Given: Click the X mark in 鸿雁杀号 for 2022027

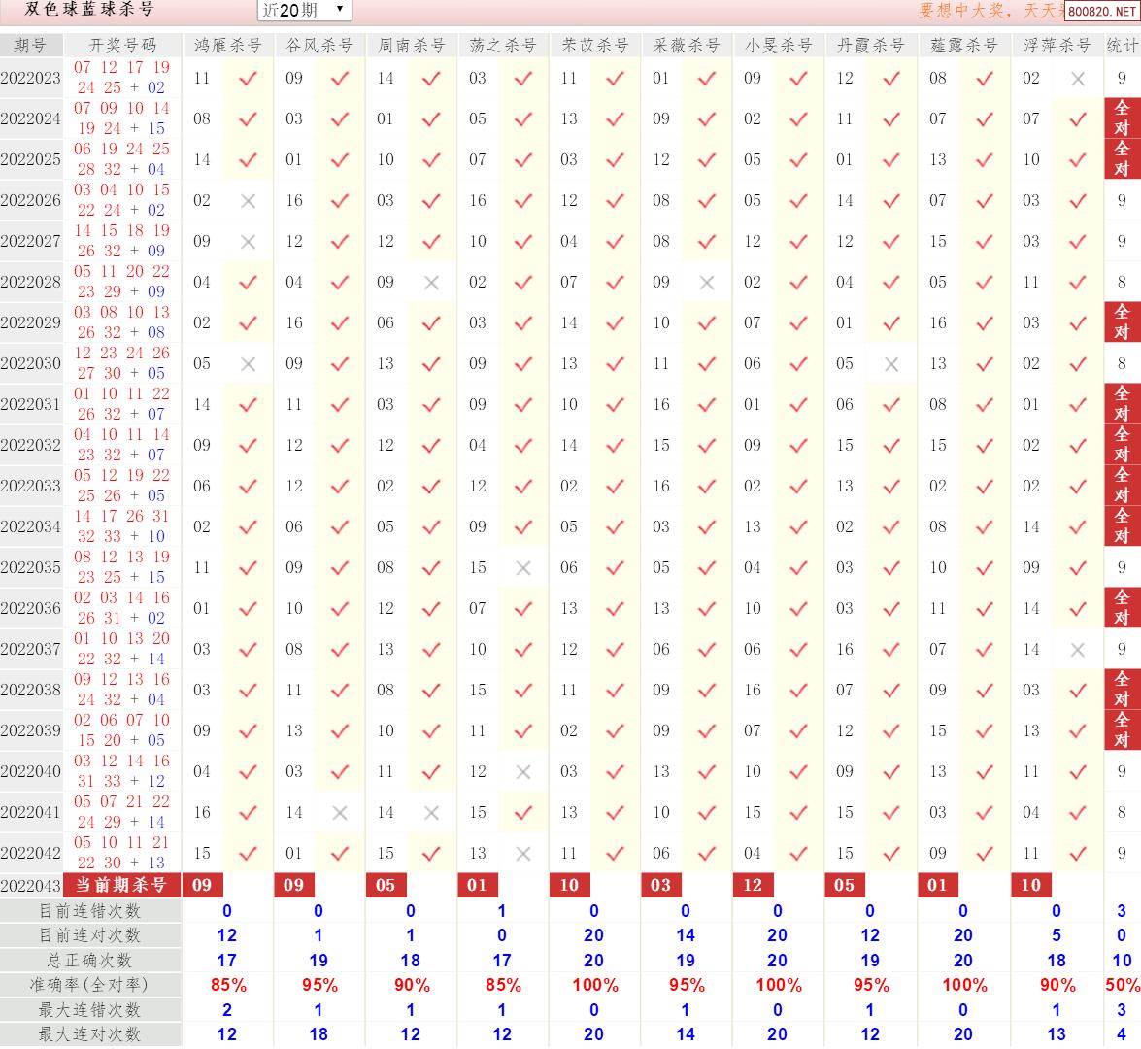Looking at the screenshot, I should click(x=249, y=242).
